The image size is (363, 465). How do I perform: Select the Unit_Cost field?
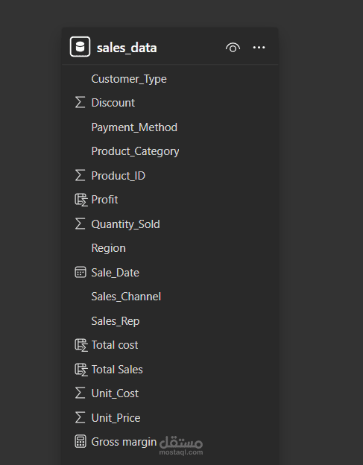click(x=115, y=393)
